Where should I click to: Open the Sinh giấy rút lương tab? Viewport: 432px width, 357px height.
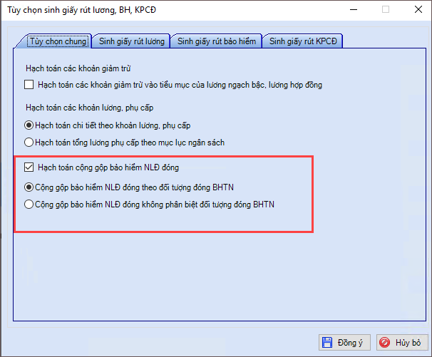click(132, 41)
